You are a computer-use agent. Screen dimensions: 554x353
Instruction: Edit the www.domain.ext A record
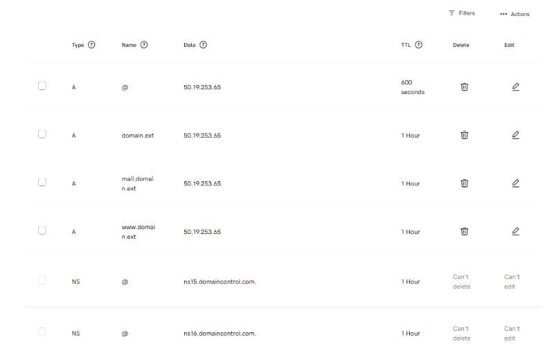click(515, 232)
